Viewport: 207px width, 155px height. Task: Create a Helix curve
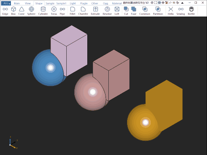coord(171,11)
